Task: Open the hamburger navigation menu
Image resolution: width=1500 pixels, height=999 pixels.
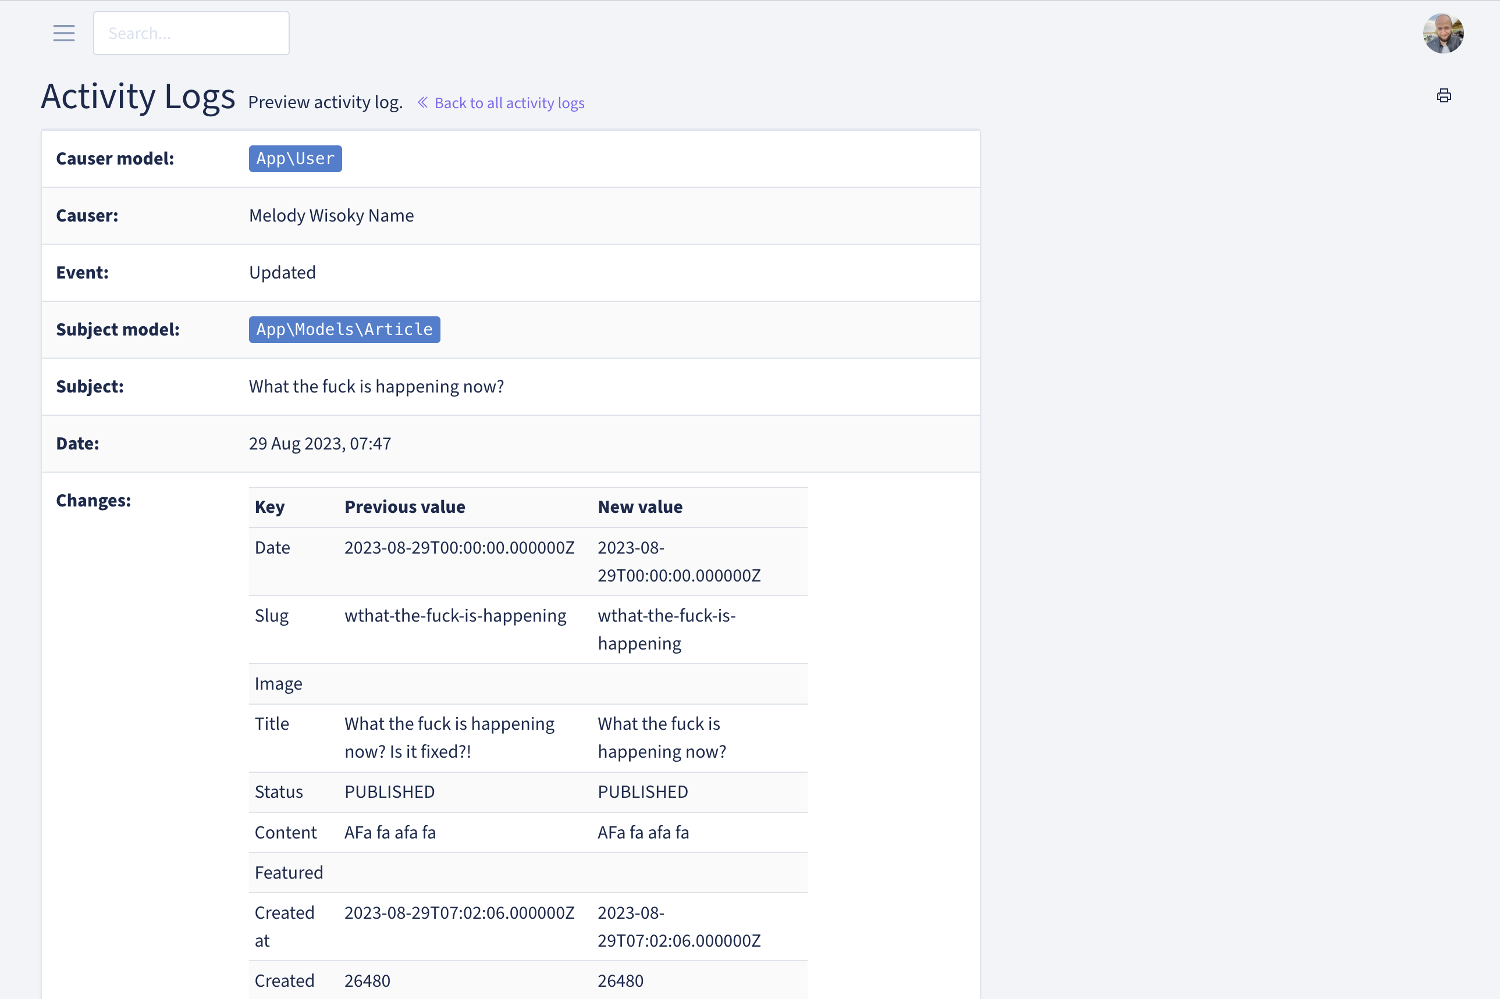Action: point(63,33)
